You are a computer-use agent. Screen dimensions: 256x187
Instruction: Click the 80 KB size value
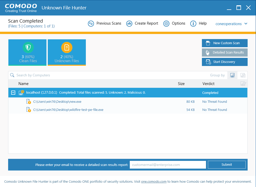pos(190,101)
